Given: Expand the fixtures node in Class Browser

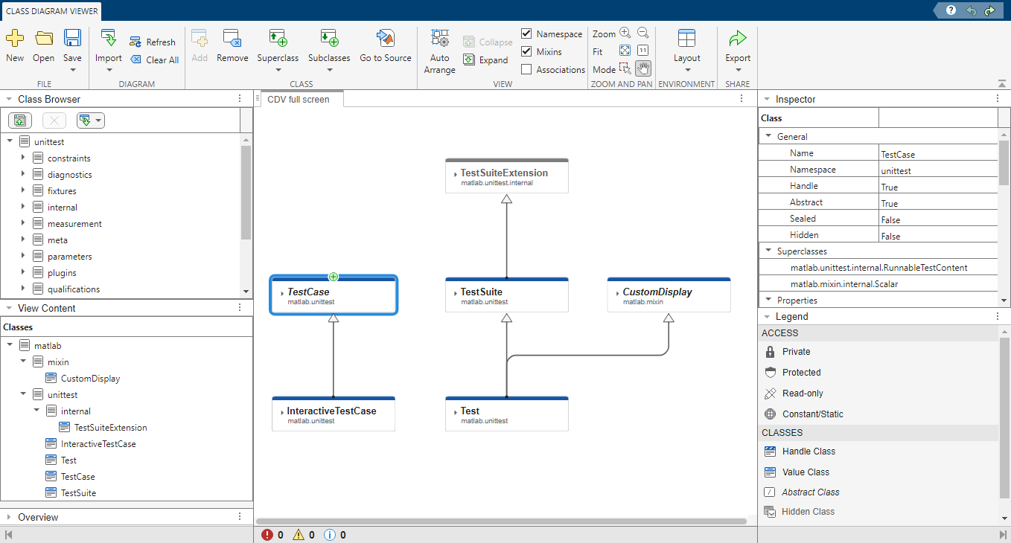Looking at the screenshot, I should pyautogui.click(x=23, y=190).
